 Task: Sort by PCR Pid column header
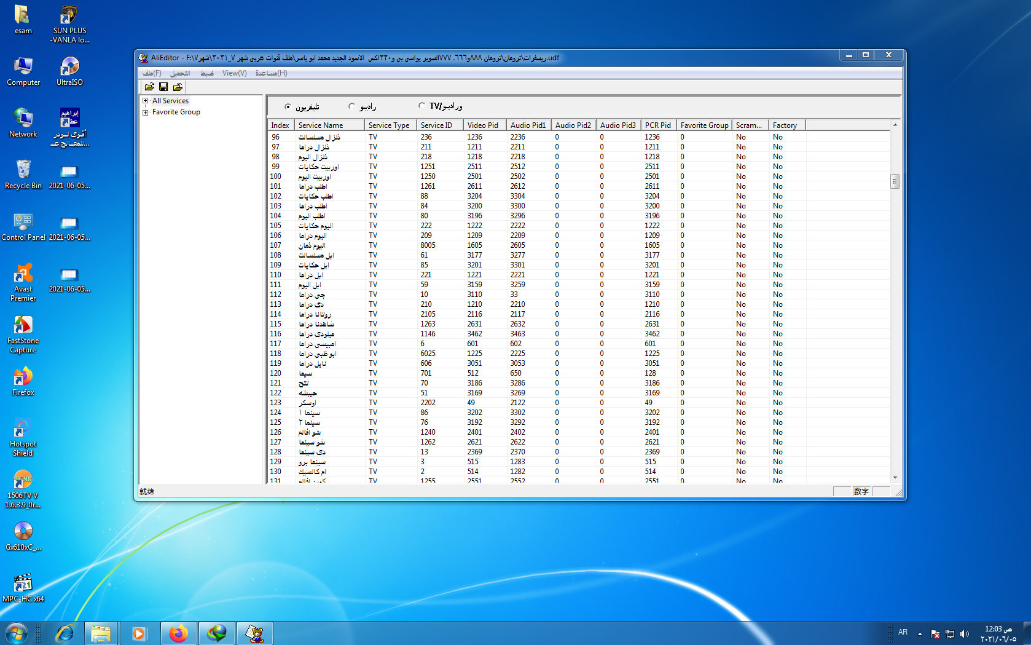pyautogui.click(x=659, y=125)
